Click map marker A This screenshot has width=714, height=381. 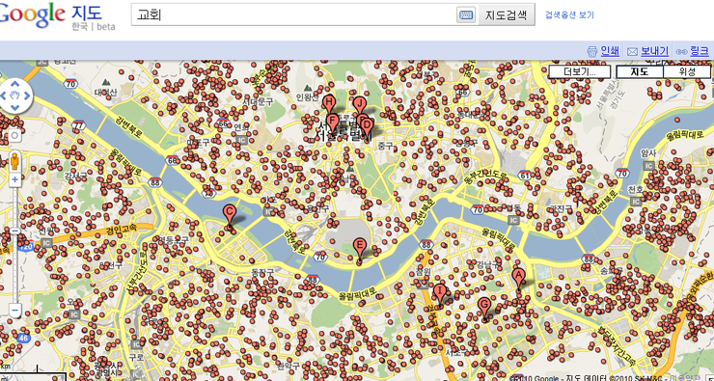518,277
